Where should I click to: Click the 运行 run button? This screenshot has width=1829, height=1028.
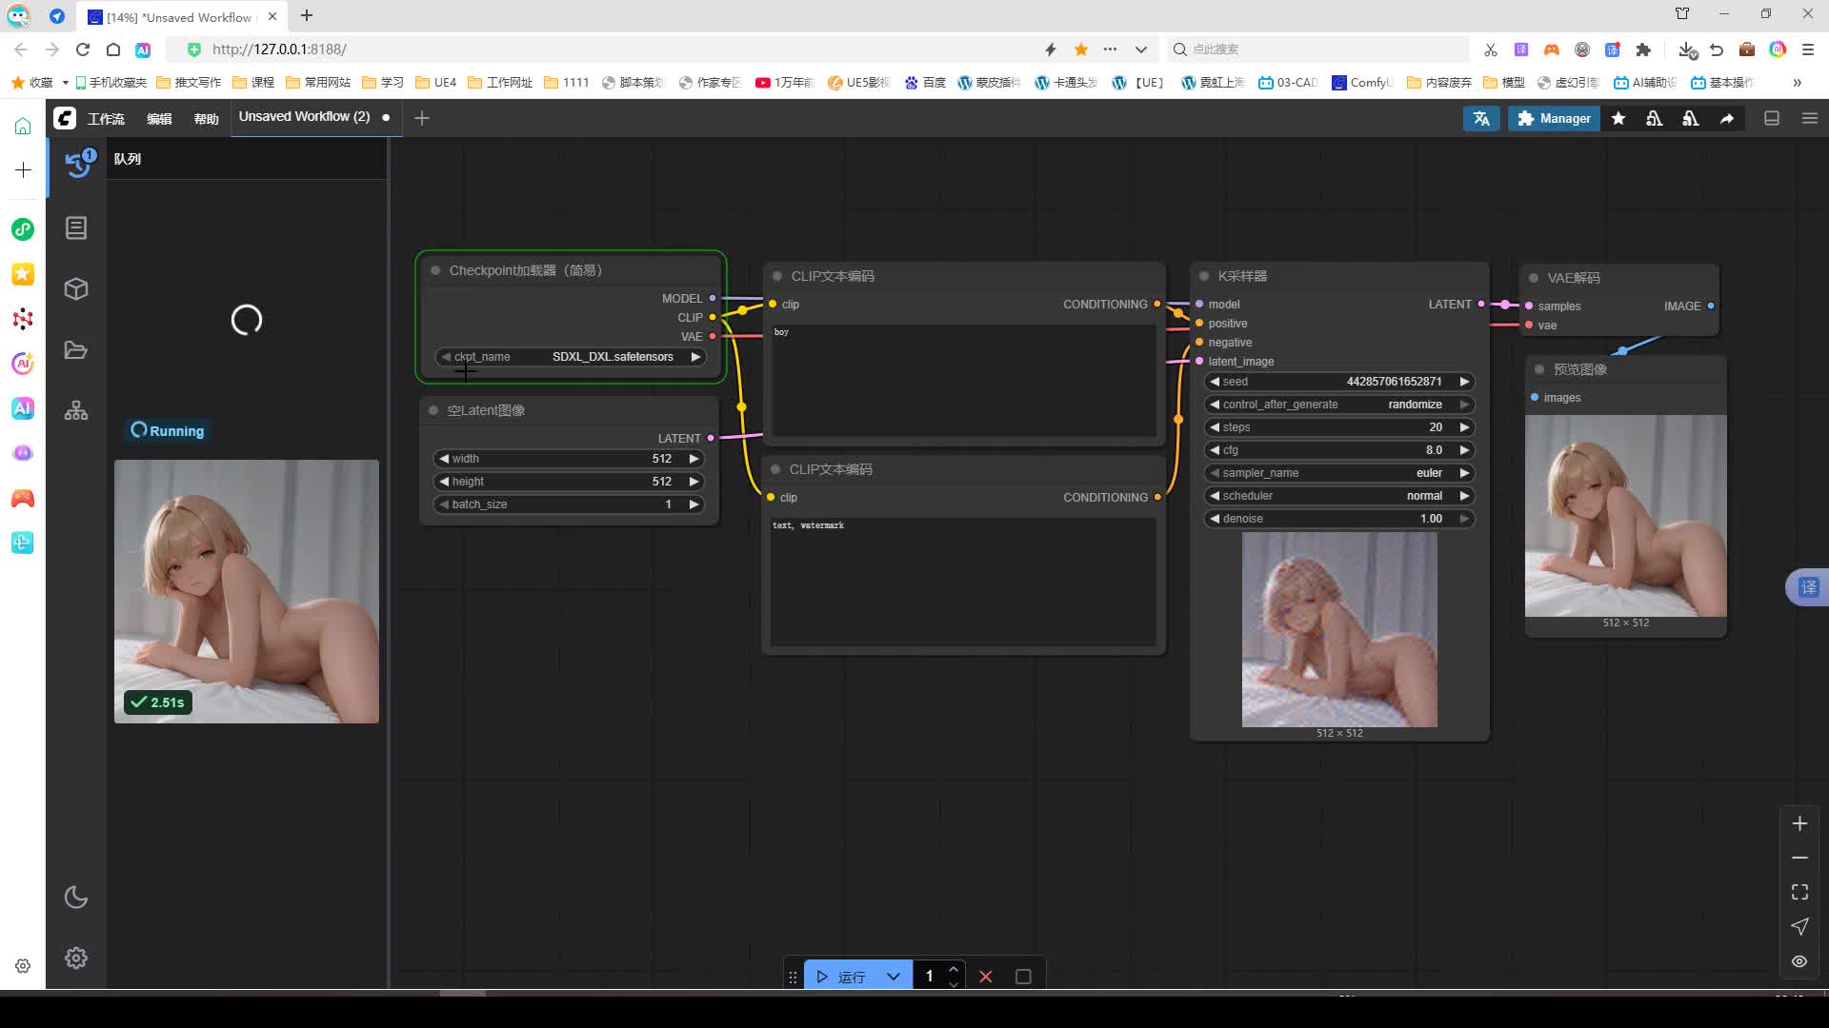[842, 977]
